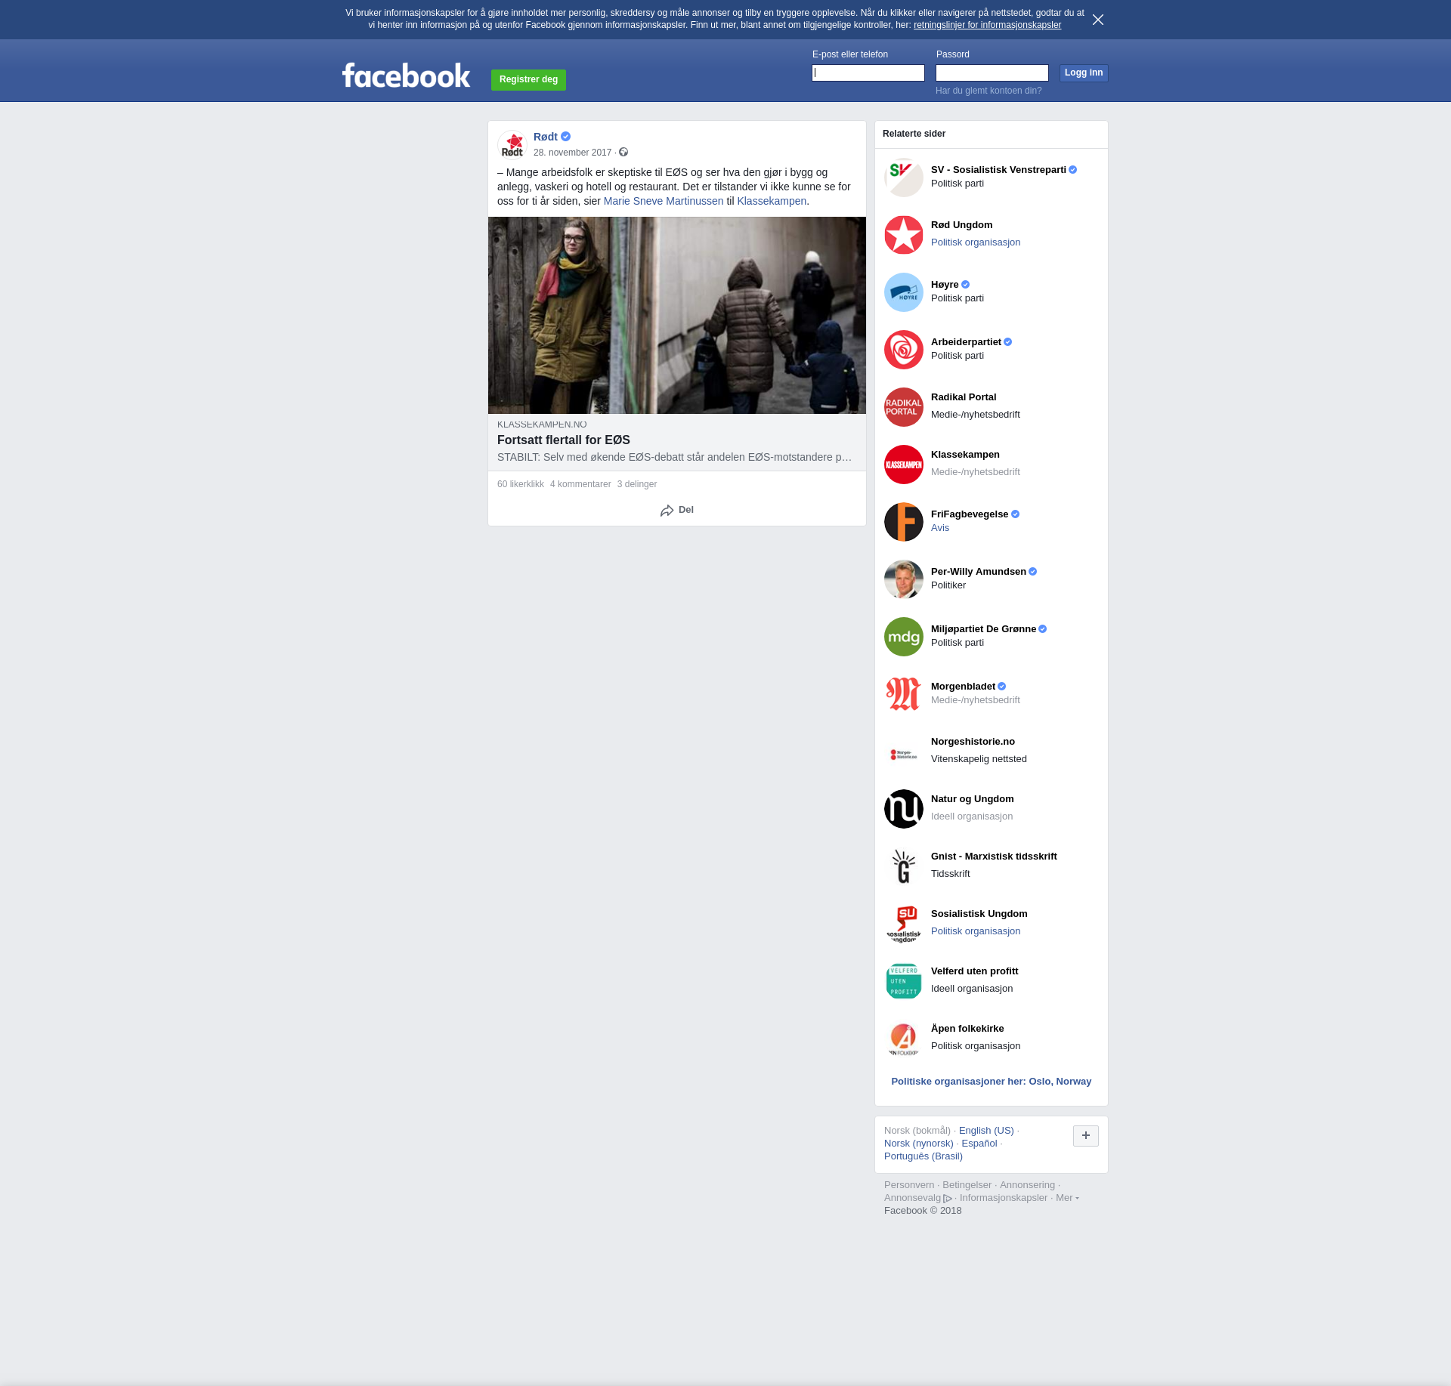Open Klassekampen red logo
This screenshot has width=1451, height=1386.
(904, 465)
